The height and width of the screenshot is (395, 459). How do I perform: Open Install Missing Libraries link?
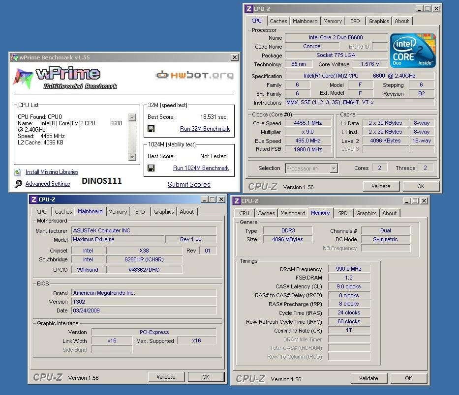click(52, 172)
